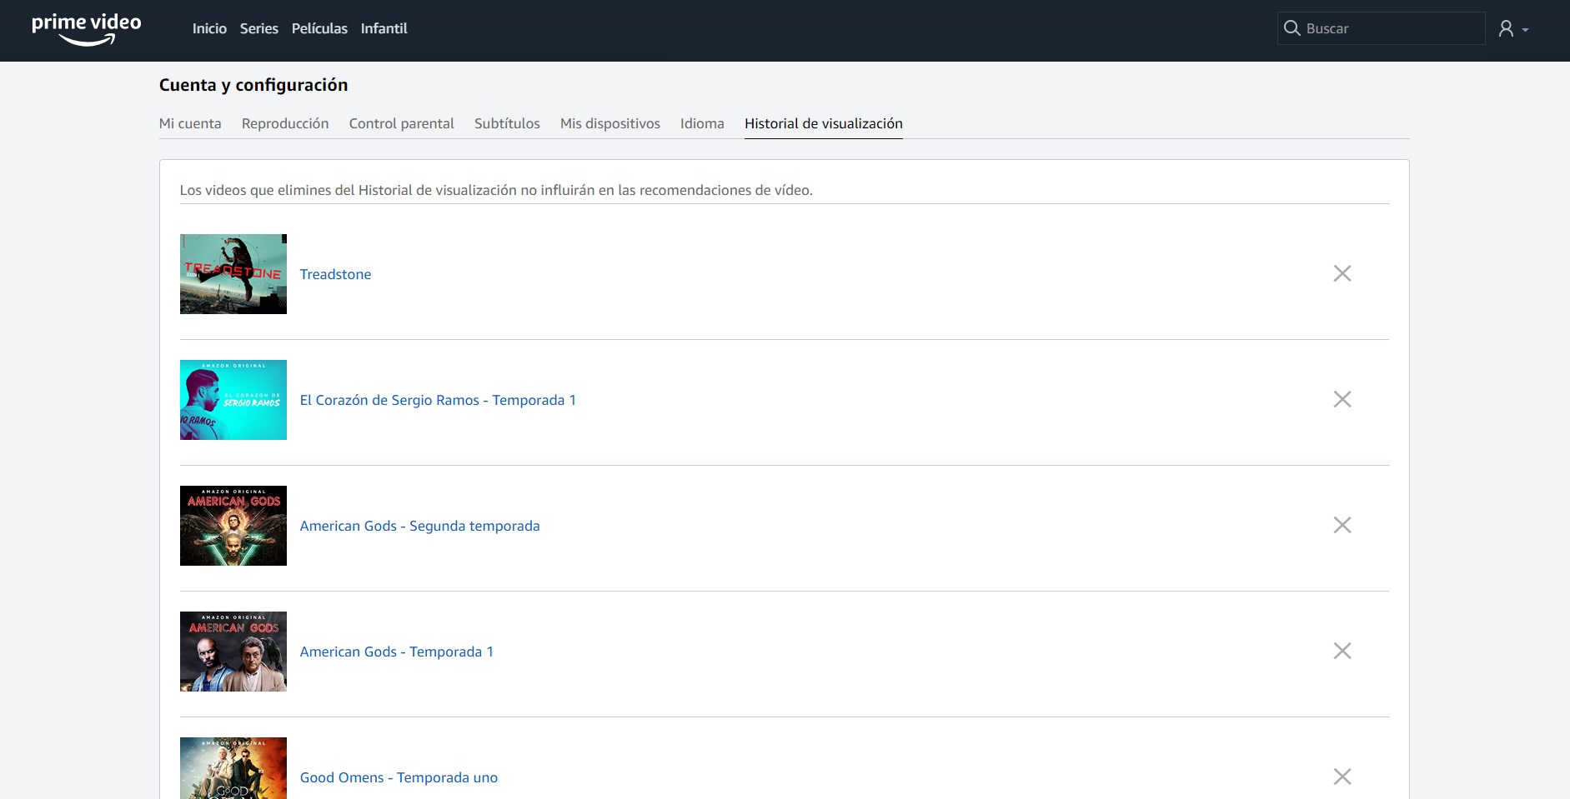
Task: Click the Prime Video logo
Action: point(86,29)
